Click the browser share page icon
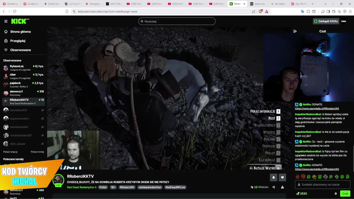 (254, 11)
